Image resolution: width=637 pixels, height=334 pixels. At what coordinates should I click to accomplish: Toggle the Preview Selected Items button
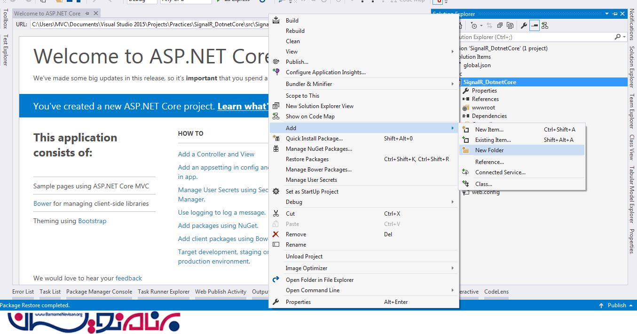coord(534,25)
